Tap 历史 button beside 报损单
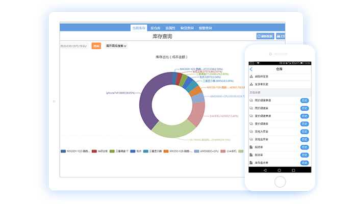Image resolution: width=357 pixels, height=204 pixels. coord(304,147)
